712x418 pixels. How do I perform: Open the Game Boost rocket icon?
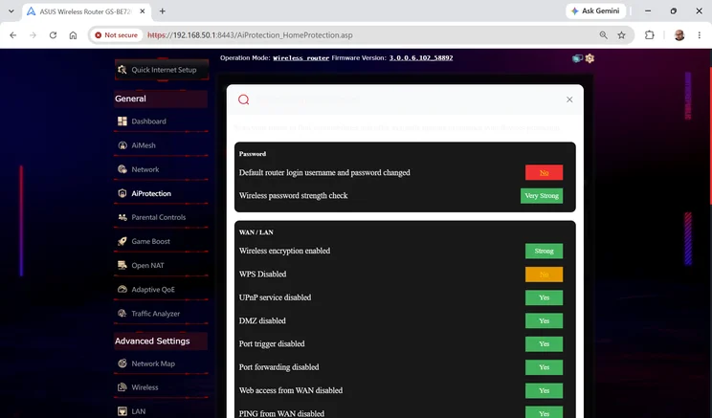(122, 241)
